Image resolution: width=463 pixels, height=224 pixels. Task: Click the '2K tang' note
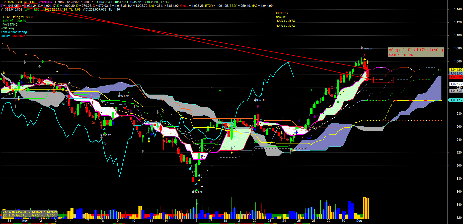click(x=8, y=28)
